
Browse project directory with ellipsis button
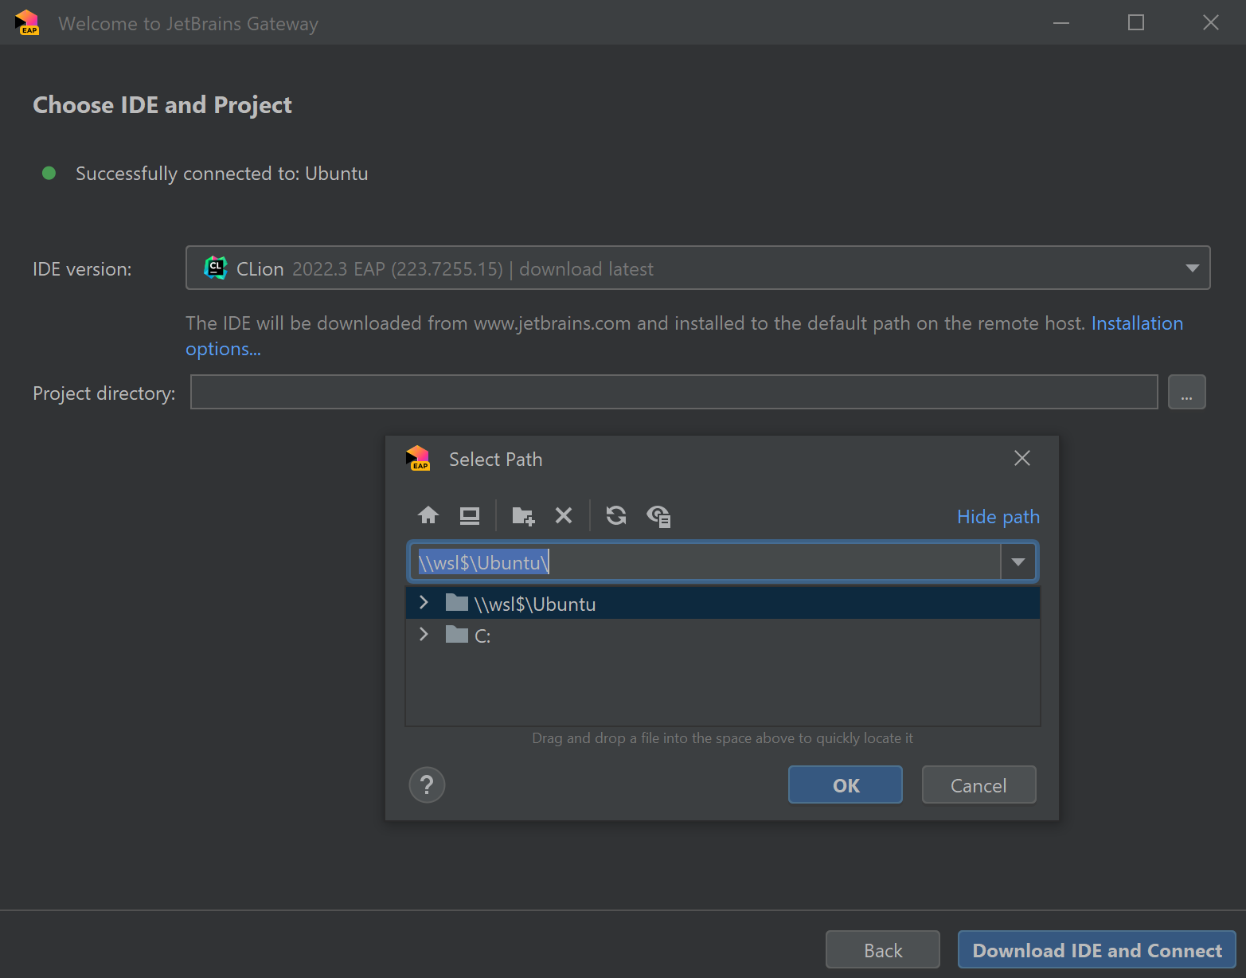tap(1186, 392)
